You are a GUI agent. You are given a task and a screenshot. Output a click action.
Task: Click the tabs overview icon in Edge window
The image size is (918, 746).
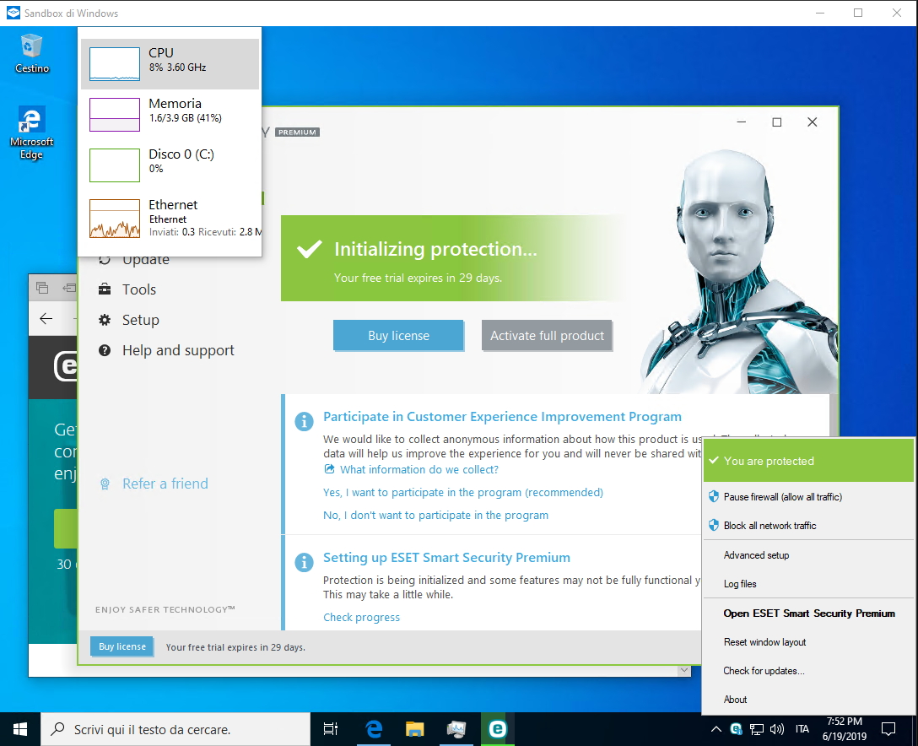[x=42, y=288]
